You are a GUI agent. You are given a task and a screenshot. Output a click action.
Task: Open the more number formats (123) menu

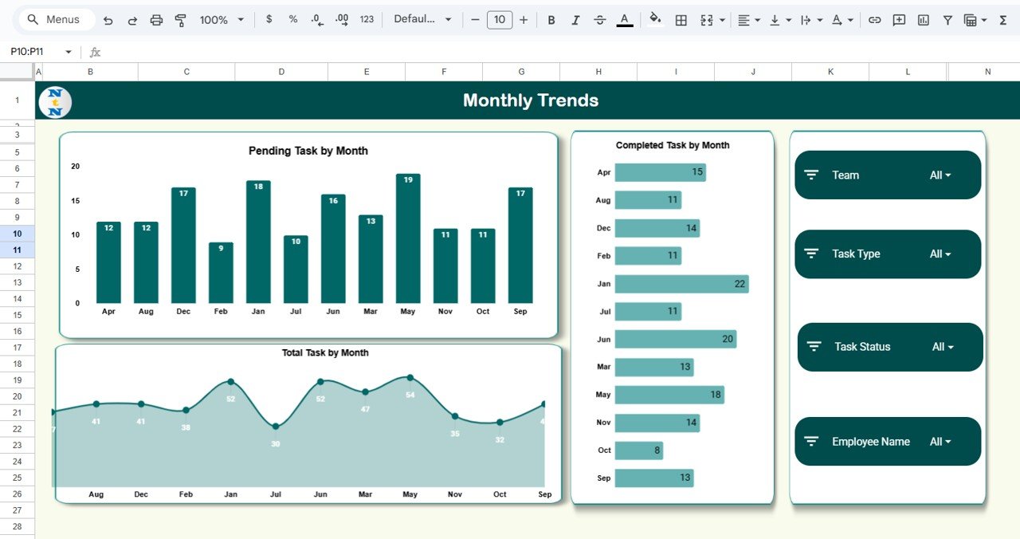[x=364, y=19]
